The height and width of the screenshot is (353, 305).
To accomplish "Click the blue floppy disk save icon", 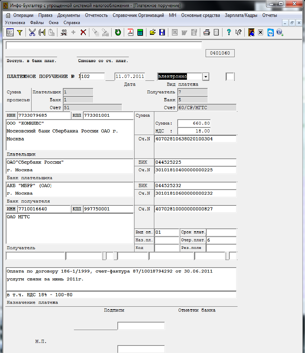I will tap(162, 33).
